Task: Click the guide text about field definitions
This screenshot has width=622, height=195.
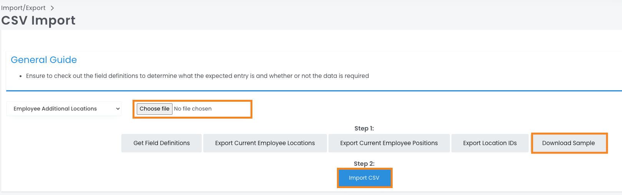Action: tap(197, 76)
